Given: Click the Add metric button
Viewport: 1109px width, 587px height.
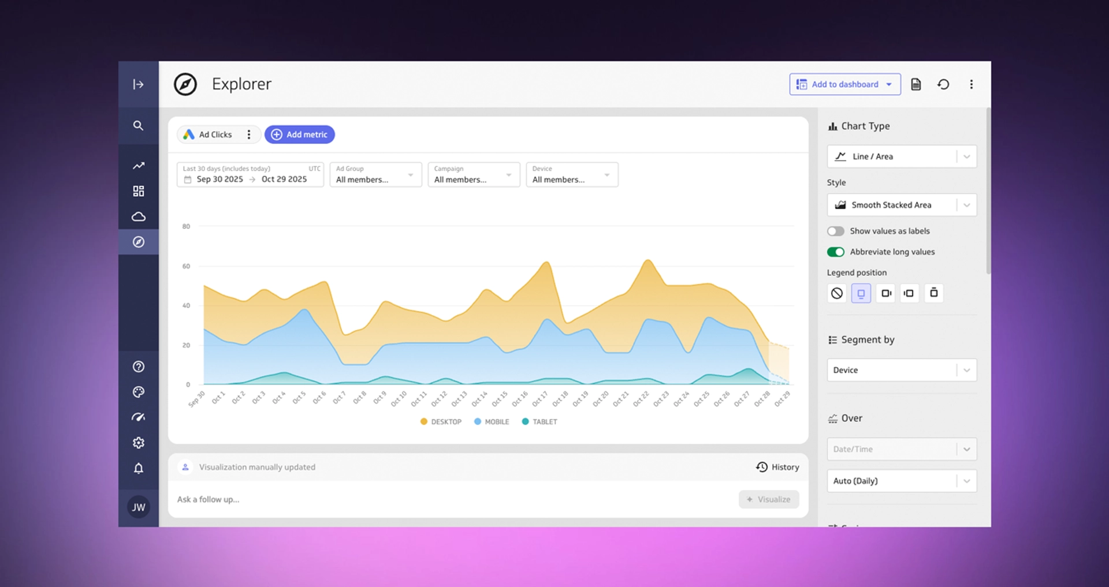Looking at the screenshot, I should 299,134.
